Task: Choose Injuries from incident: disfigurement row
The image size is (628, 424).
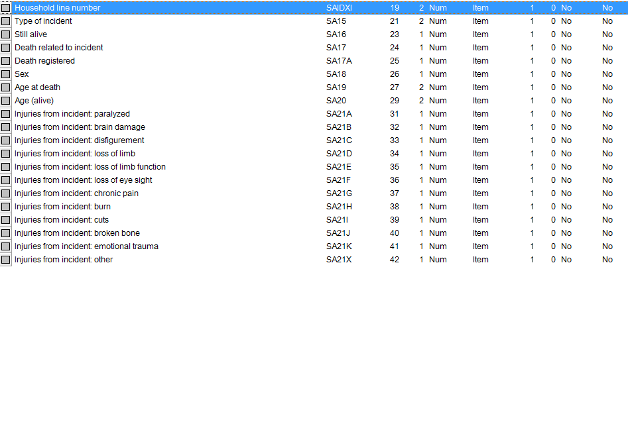Action: click(79, 140)
